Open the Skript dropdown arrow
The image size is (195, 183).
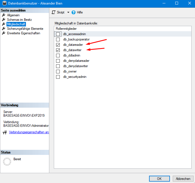point(68,12)
